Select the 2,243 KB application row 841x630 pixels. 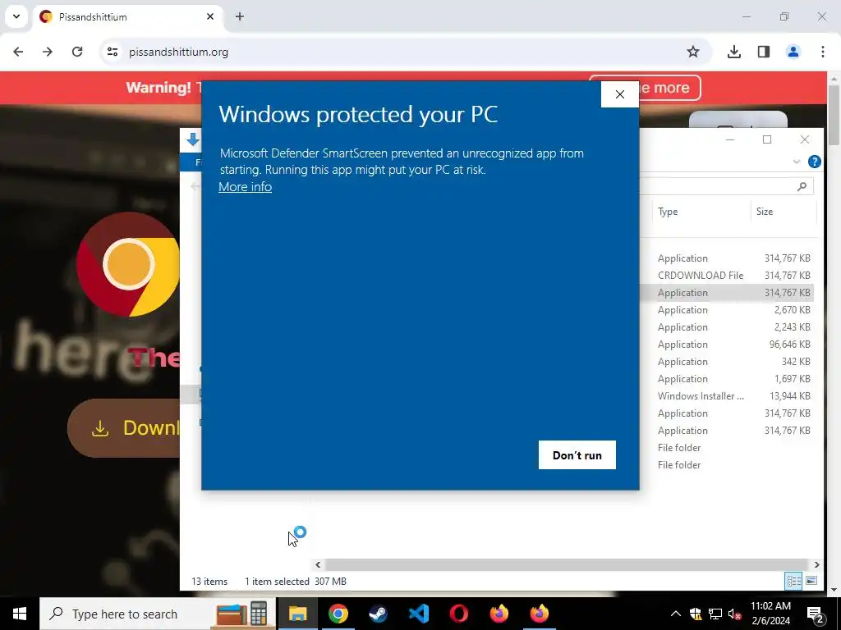point(728,326)
